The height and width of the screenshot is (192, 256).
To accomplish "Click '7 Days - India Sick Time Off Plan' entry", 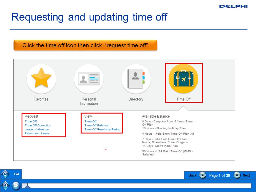I will point(165,141).
